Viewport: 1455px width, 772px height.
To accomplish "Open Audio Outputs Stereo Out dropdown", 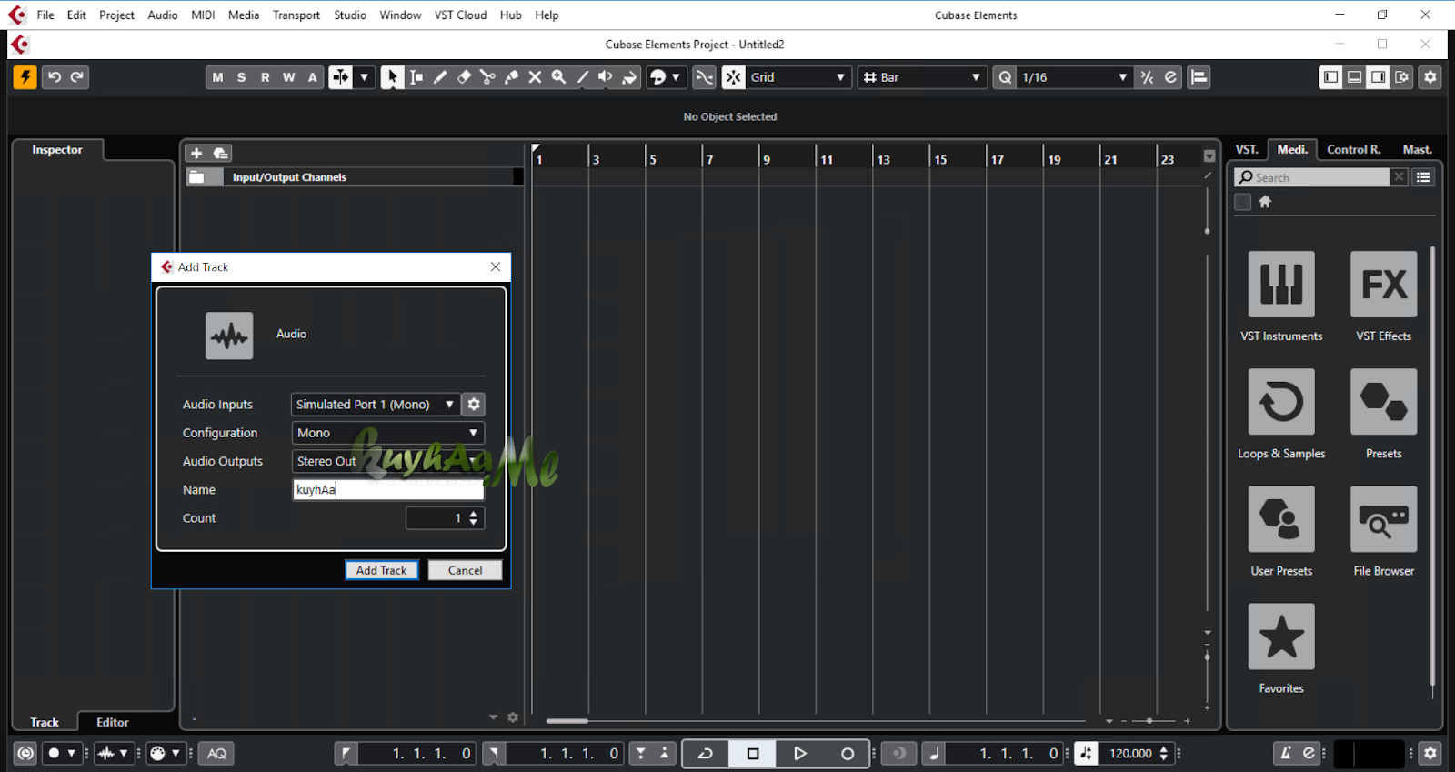I will coord(387,461).
